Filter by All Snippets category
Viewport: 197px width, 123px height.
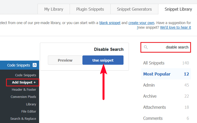pos(154,63)
